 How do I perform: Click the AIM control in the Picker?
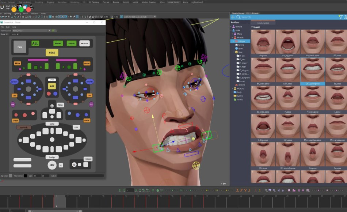click(51, 86)
